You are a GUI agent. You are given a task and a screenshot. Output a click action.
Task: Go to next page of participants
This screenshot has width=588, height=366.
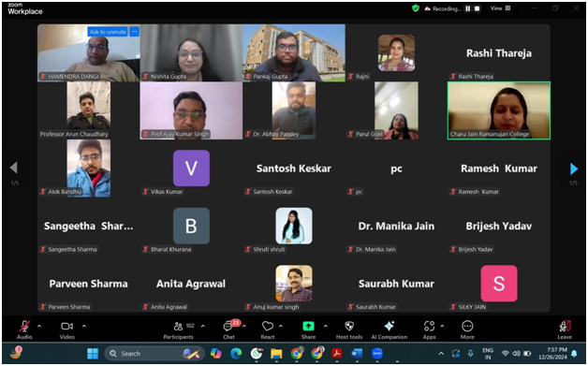click(x=574, y=168)
